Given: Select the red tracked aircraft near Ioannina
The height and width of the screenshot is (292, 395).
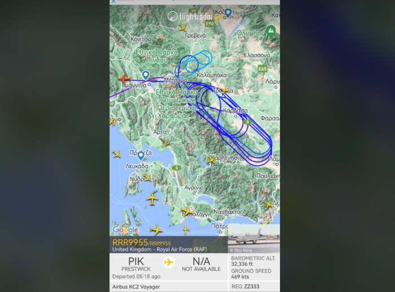Looking at the screenshot, I should coord(124,79).
